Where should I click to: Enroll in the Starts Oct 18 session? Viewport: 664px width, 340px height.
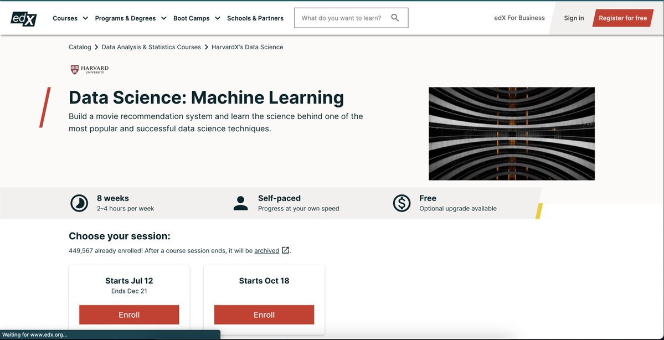(x=264, y=315)
